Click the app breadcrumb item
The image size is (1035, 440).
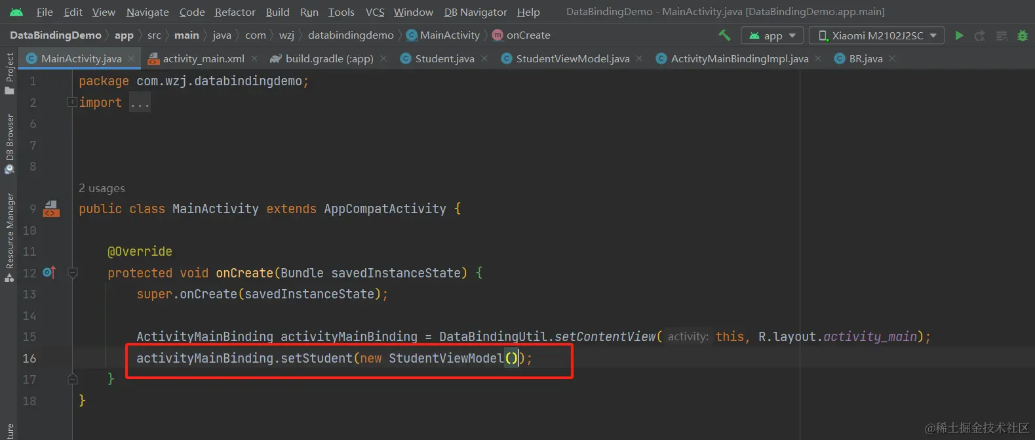[x=124, y=35]
